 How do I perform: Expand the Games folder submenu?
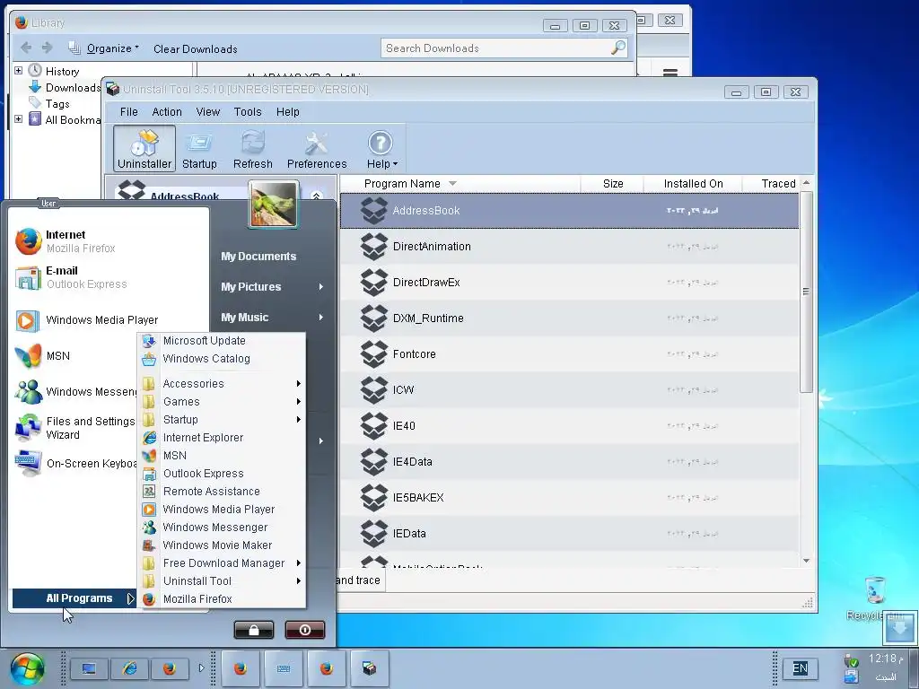pyautogui.click(x=222, y=402)
